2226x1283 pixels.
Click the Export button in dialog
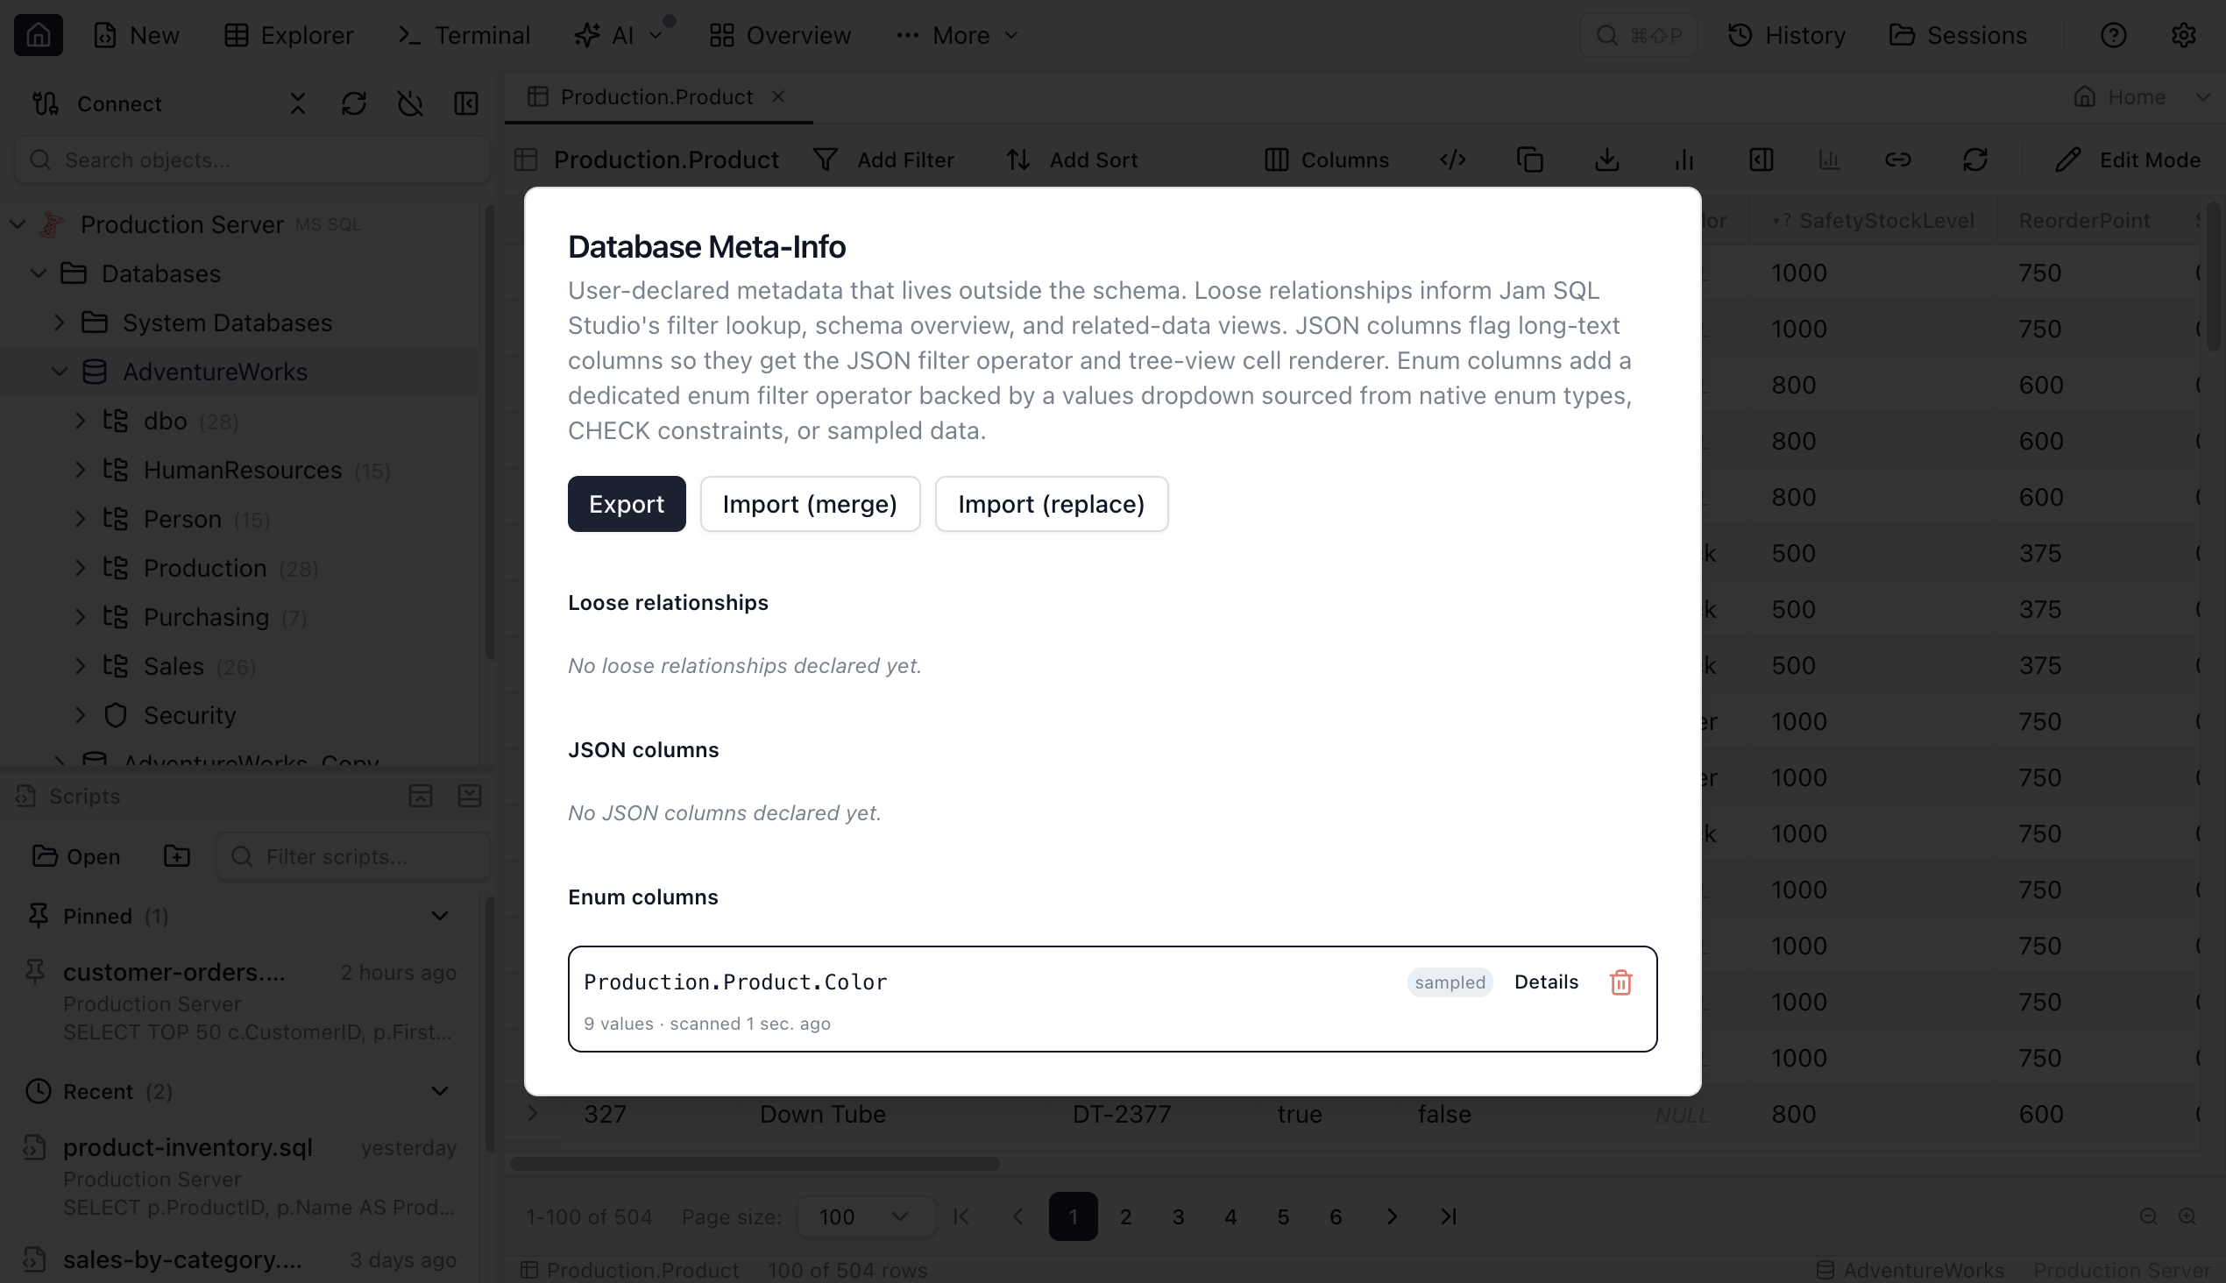[x=627, y=504]
